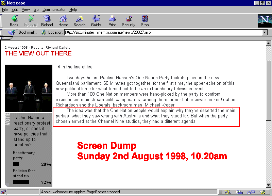
Task: Open the Guide toolbar button
Action: 96,21
